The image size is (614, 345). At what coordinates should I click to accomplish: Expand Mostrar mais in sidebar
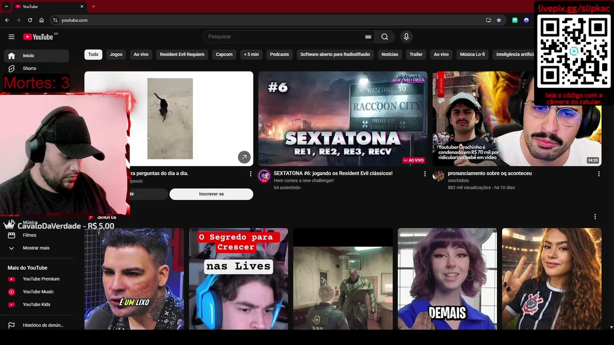[x=36, y=248]
